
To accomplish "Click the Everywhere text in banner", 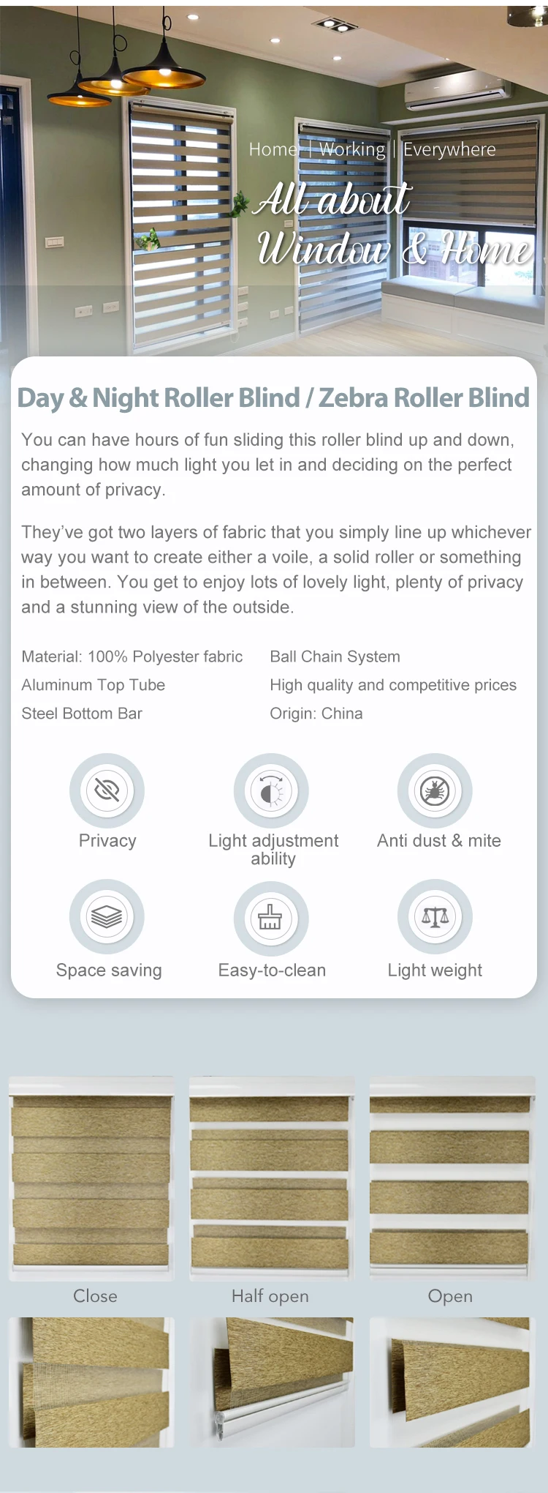I will coord(449,149).
